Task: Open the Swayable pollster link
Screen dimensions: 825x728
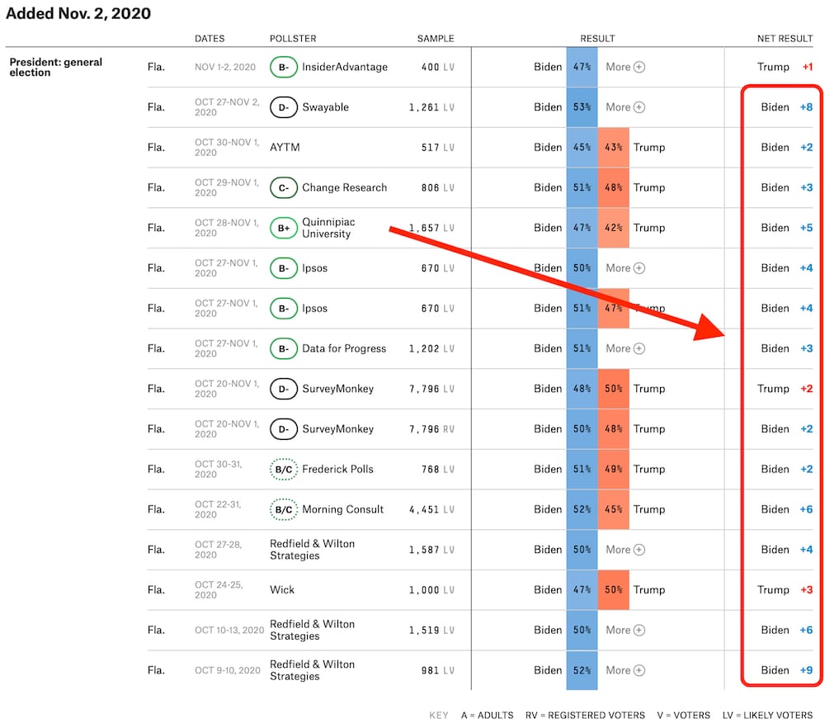Action: [x=325, y=107]
